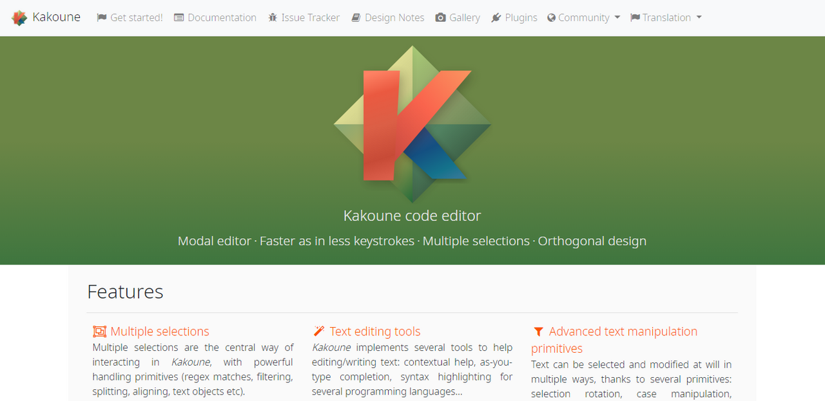Image resolution: width=825 pixels, height=401 pixels.
Task: Click the Kakoune logo icon in navbar
Action: 19,17
